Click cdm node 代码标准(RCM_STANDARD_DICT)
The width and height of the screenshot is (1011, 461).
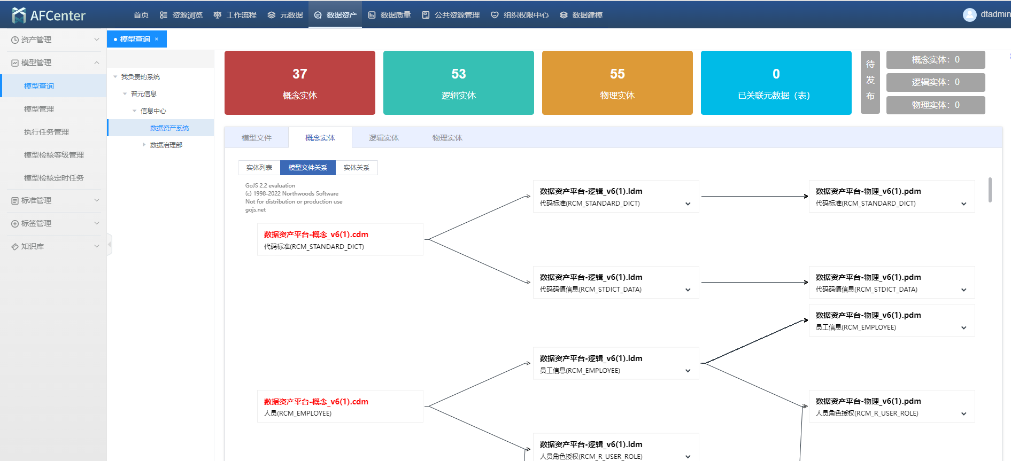tap(340, 239)
